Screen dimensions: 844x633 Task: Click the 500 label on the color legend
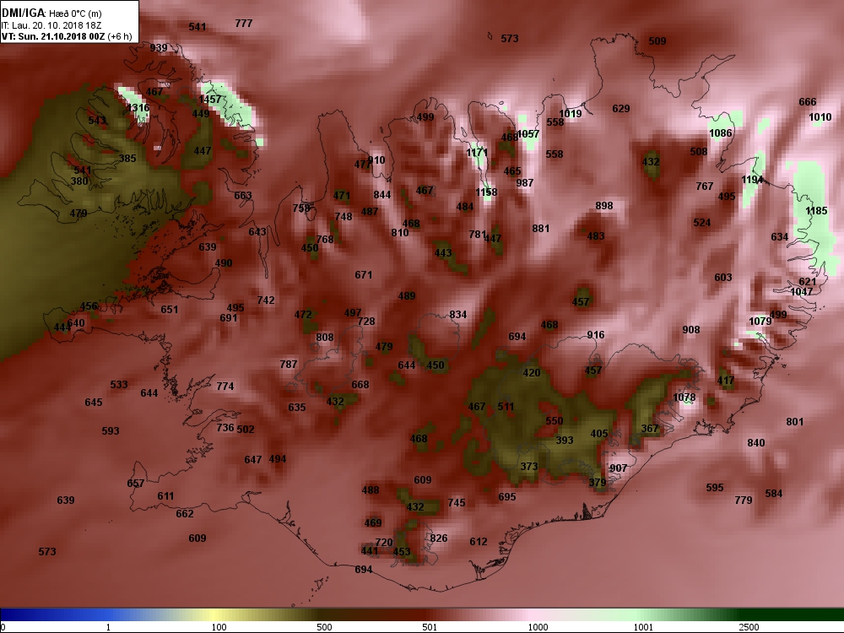click(x=325, y=627)
